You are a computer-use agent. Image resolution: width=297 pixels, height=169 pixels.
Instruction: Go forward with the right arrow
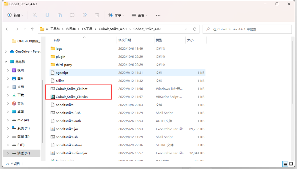(x=17, y=29)
